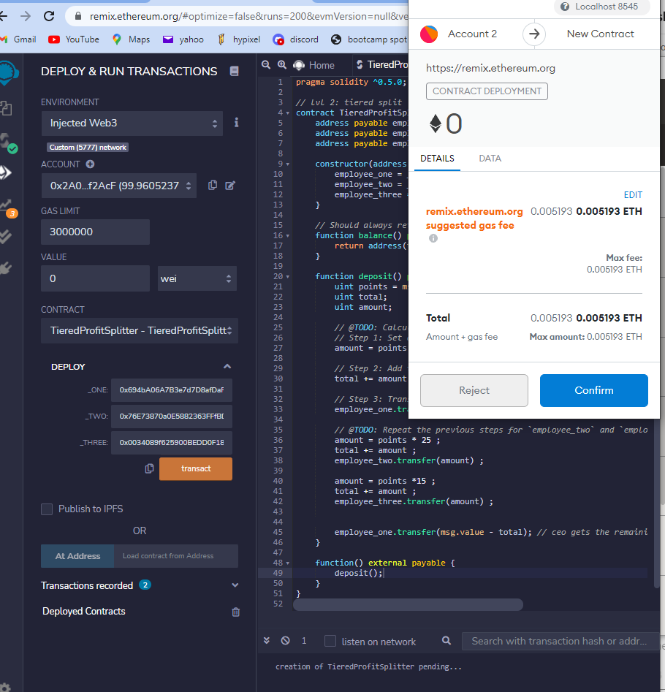Copy the selected account address

point(212,186)
